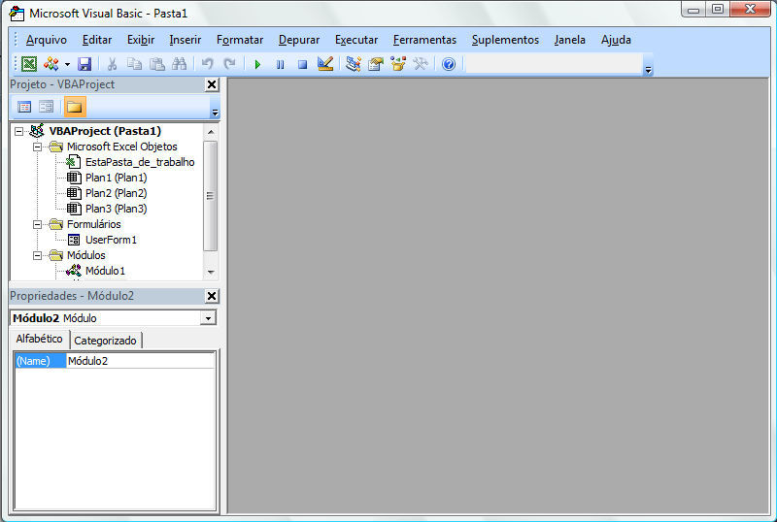
Task: Open Find with binoculars icon
Action: point(180,64)
